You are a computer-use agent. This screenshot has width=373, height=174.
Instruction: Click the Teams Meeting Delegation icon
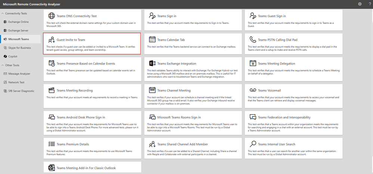(253, 63)
